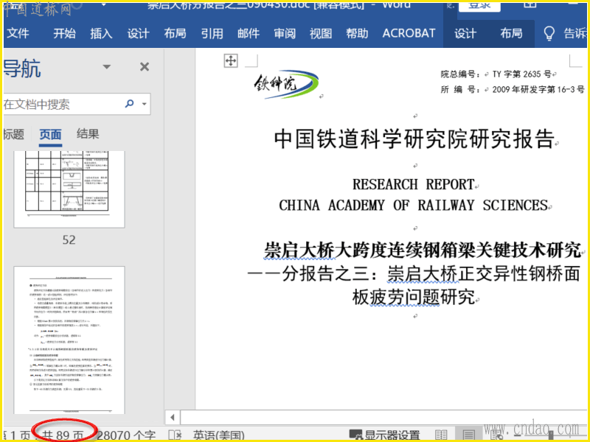Select the 页面 navigation tab
Image resolution: width=590 pixels, height=442 pixels.
pos(50,135)
